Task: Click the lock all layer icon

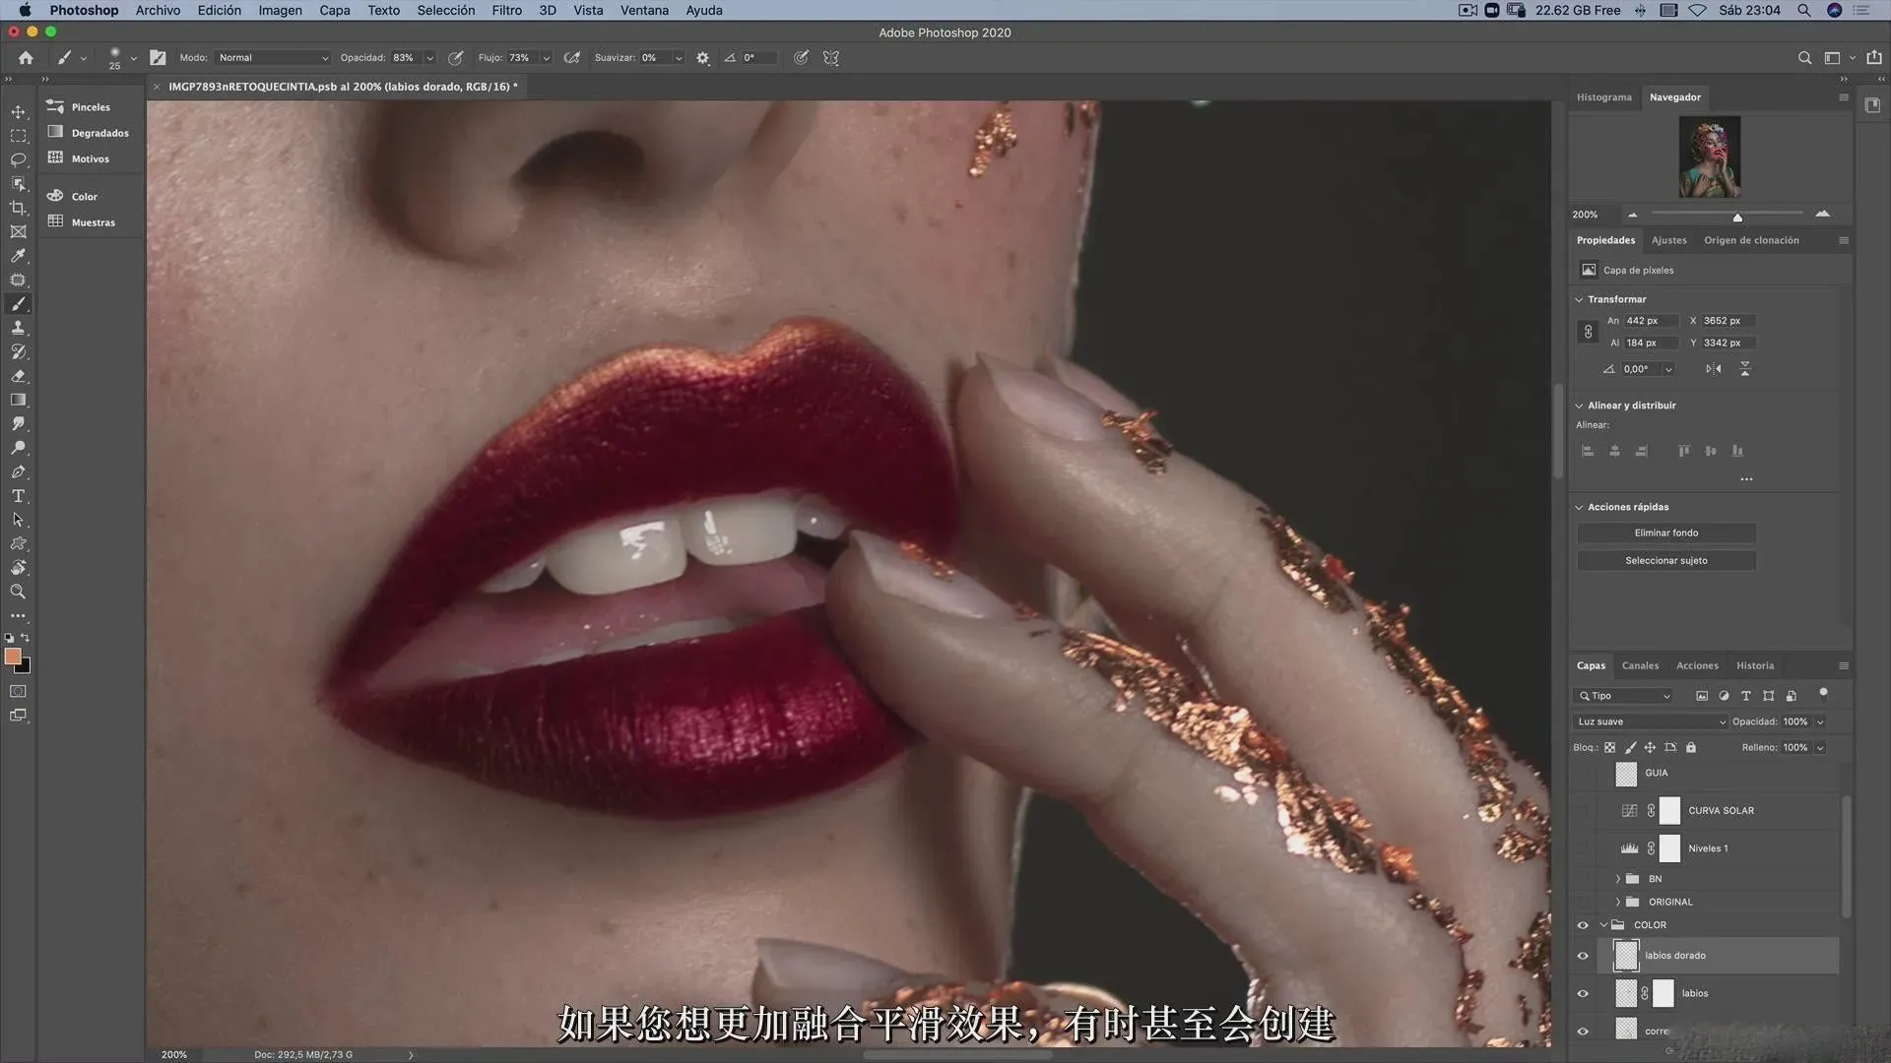Action: 1691,748
